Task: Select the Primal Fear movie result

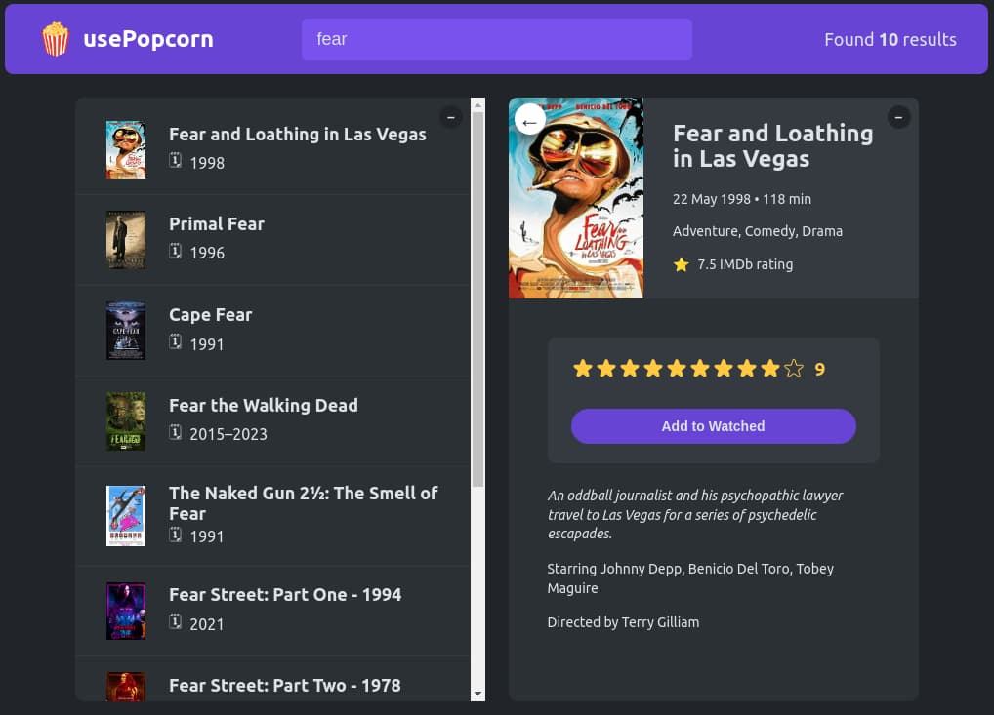Action: 272,239
